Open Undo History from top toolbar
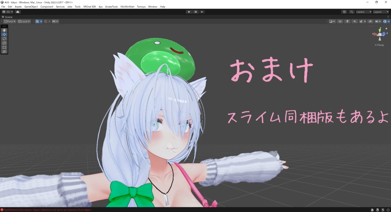 click(344, 12)
